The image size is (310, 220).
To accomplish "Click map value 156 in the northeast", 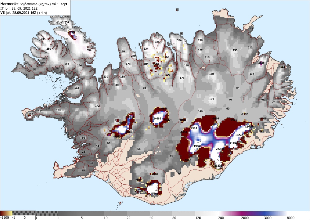I will tap(235, 50).
